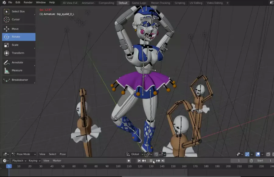Click the current frame number field

(x=239, y=161)
